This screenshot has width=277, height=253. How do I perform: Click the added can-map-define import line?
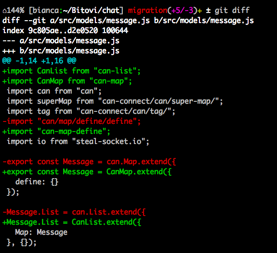[x=56, y=132]
